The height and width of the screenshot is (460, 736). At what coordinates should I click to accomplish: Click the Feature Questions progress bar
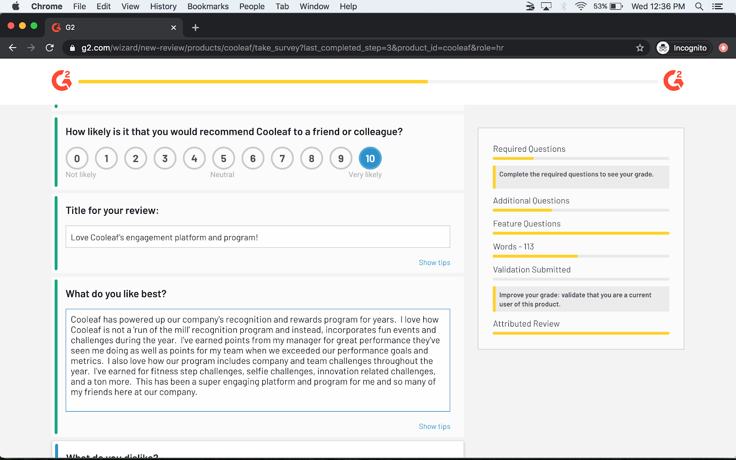(581, 233)
